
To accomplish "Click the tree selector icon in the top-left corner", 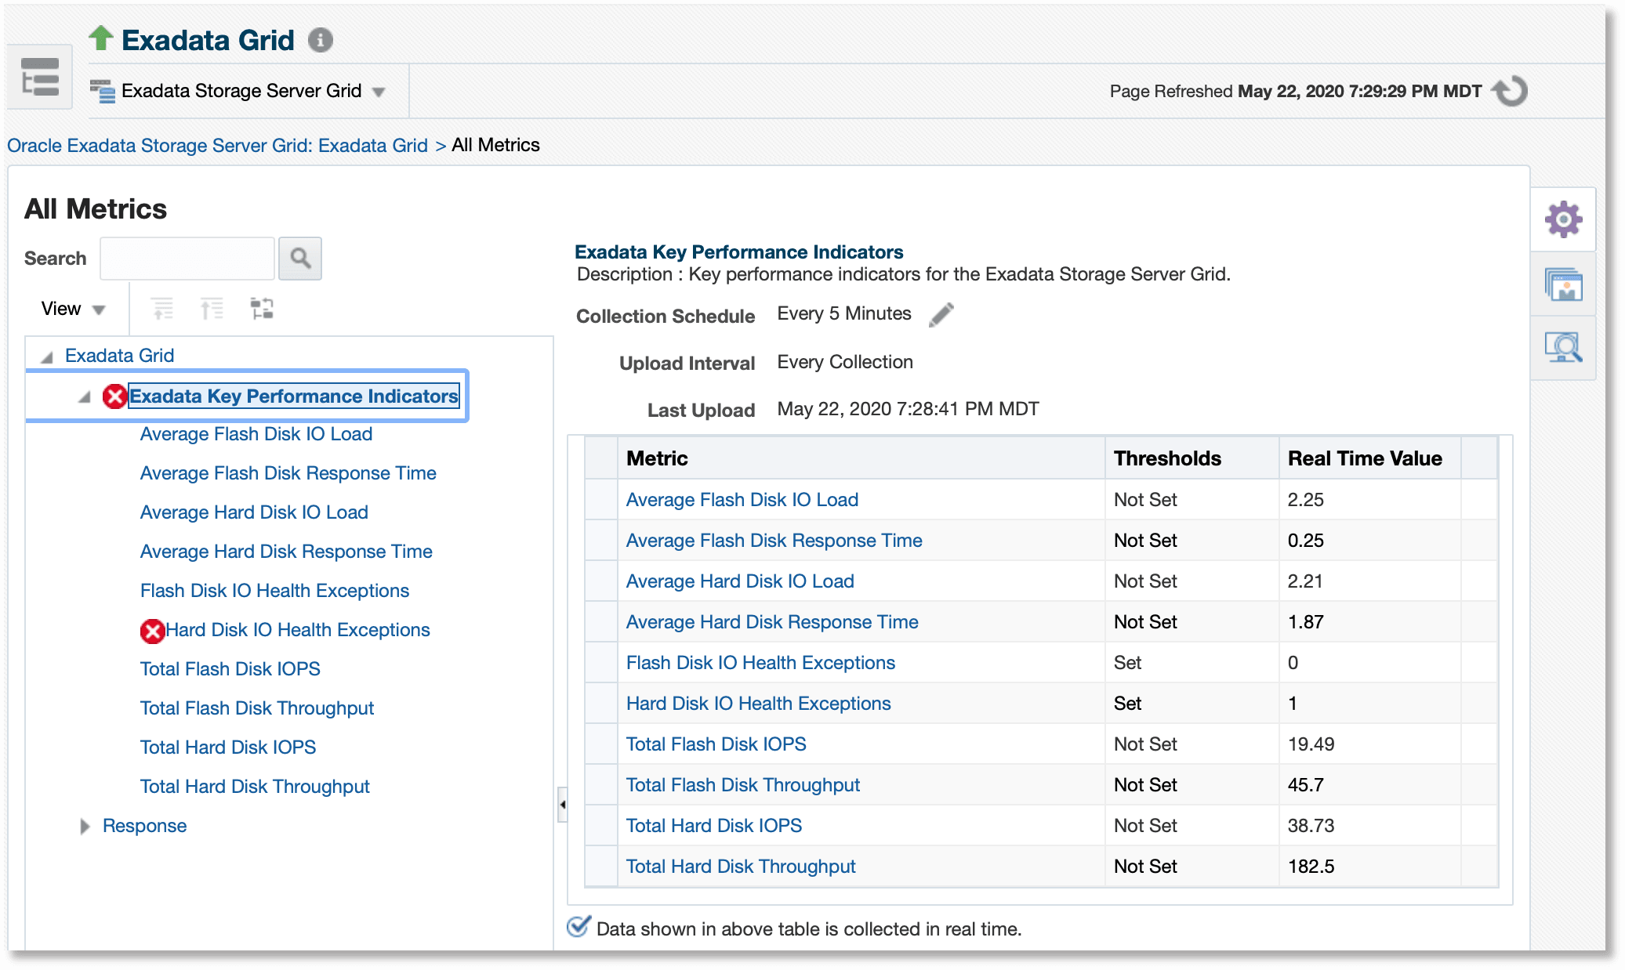I will click(x=39, y=76).
